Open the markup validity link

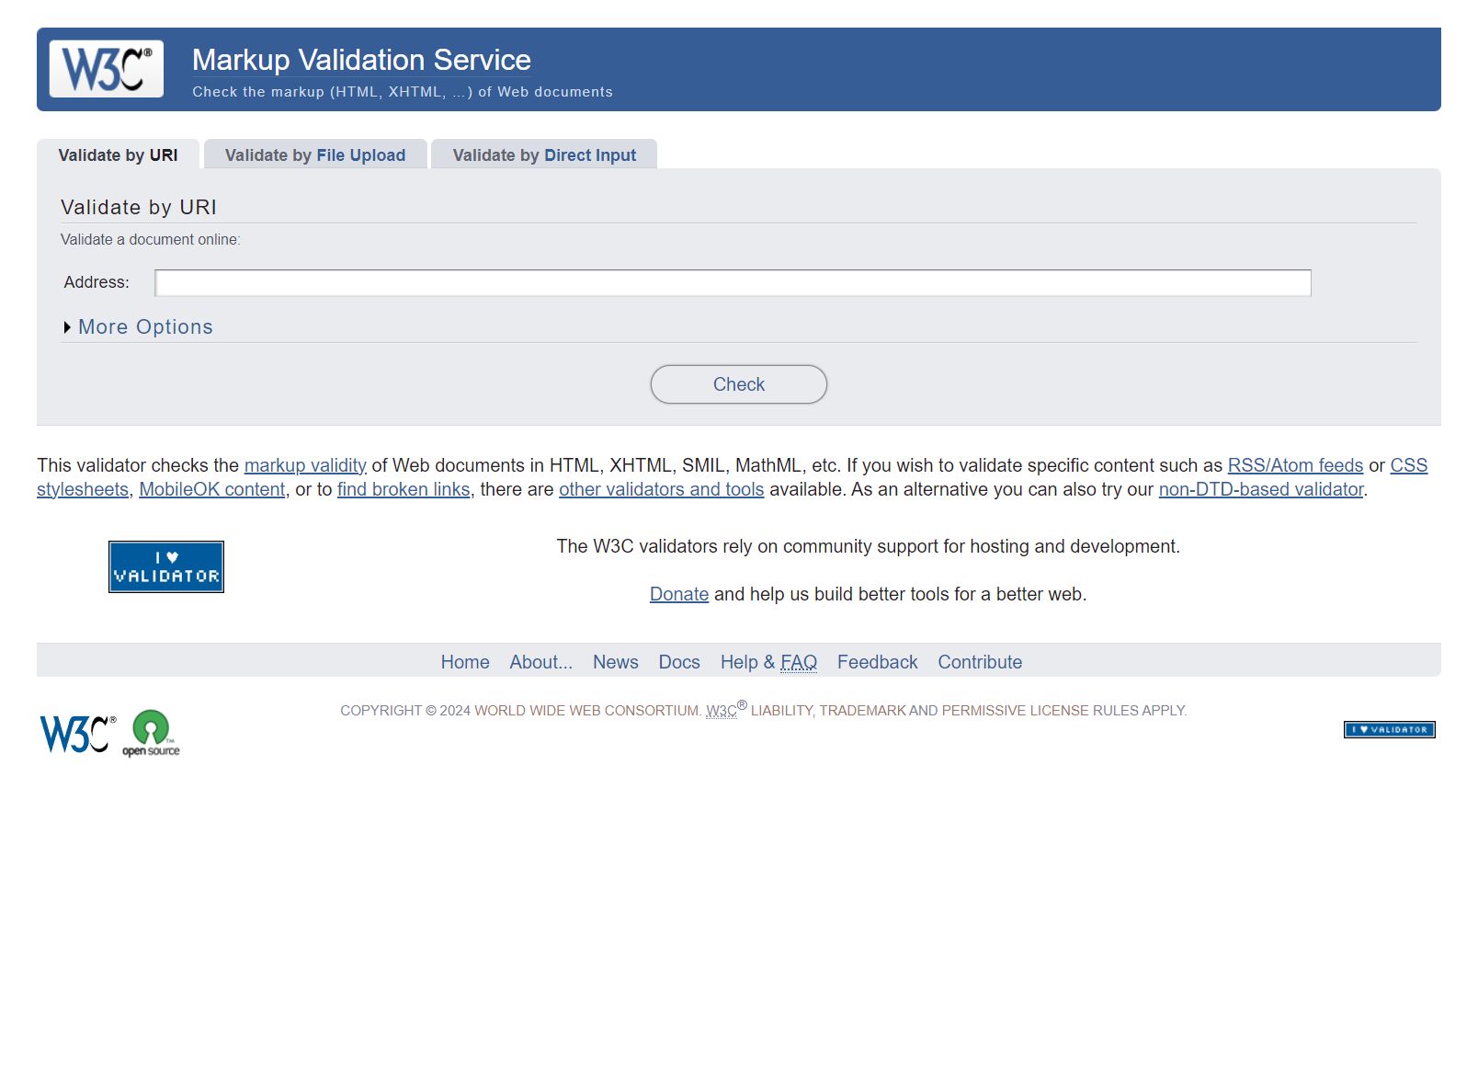click(305, 465)
